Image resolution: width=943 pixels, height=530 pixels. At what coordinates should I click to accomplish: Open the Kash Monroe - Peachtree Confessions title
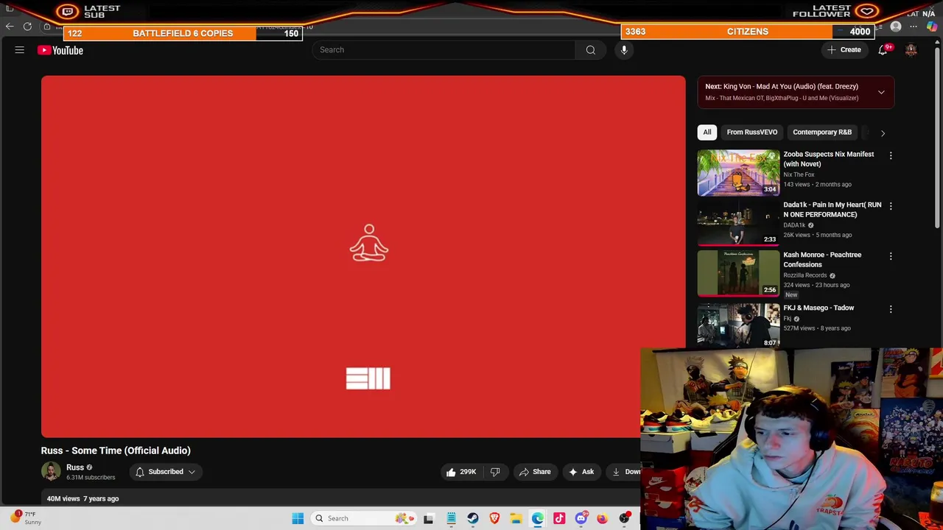coord(822,259)
